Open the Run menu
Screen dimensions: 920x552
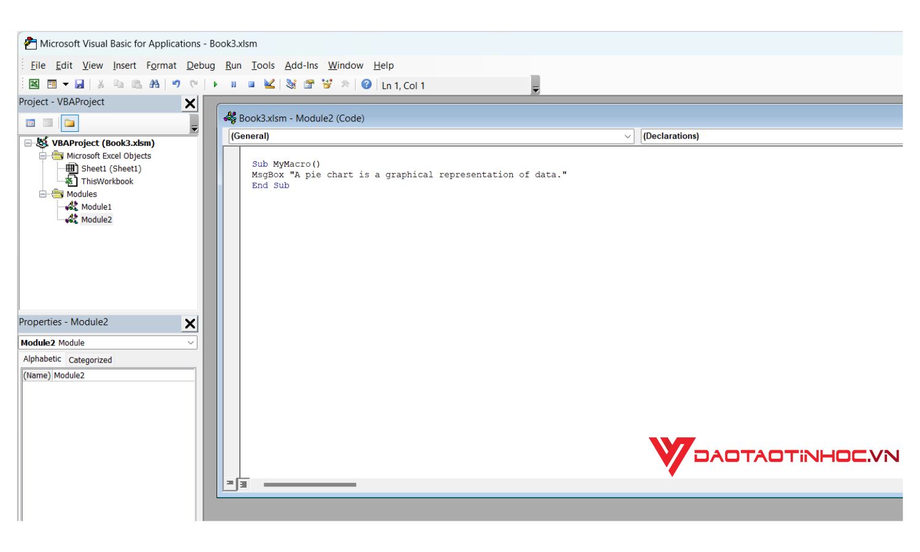pyautogui.click(x=233, y=65)
